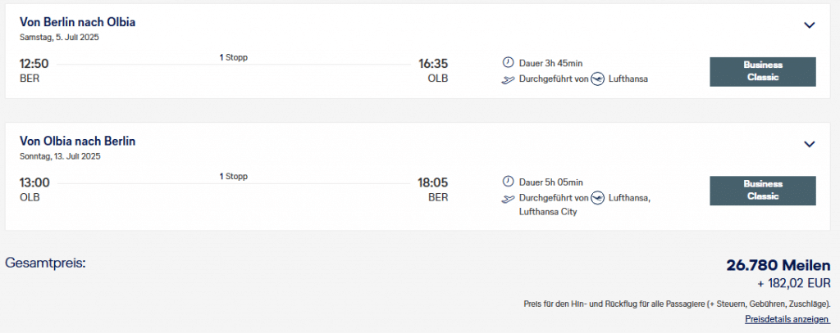Click the clock icon beside 3h 45min duration
Image resolution: width=840 pixels, height=333 pixels.
pos(508,63)
